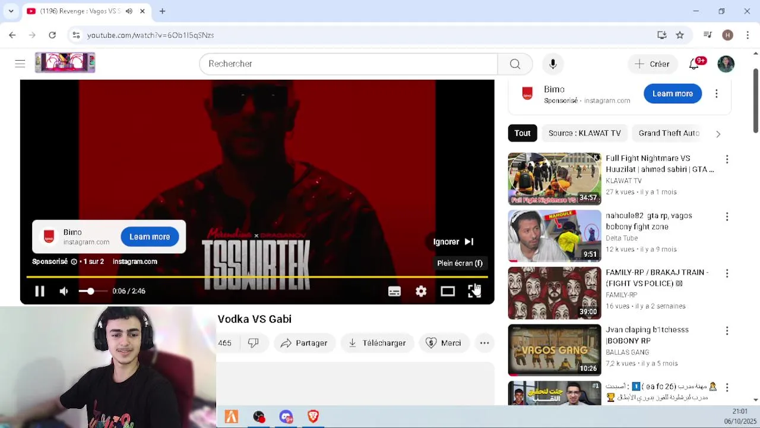Open tab search dropdown arrow
760x428 pixels.
pyautogui.click(x=11, y=11)
